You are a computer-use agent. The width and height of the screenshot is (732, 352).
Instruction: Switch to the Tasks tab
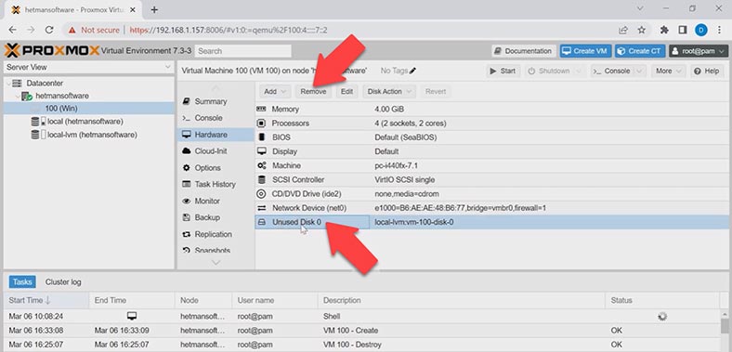(x=22, y=282)
